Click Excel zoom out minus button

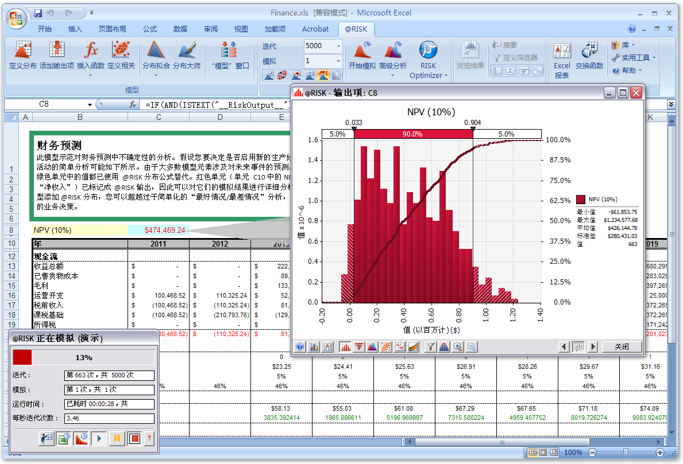[592, 453]
